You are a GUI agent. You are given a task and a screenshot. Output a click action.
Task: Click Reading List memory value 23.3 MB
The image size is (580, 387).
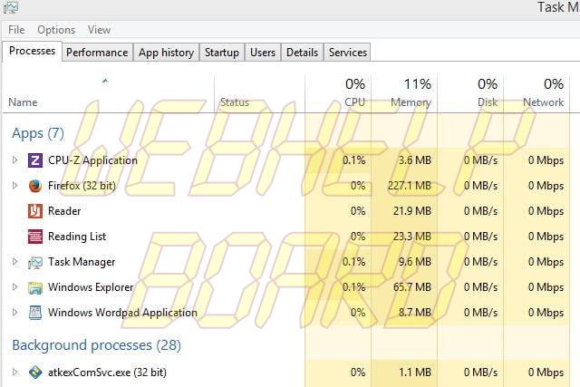click(412, 237)
